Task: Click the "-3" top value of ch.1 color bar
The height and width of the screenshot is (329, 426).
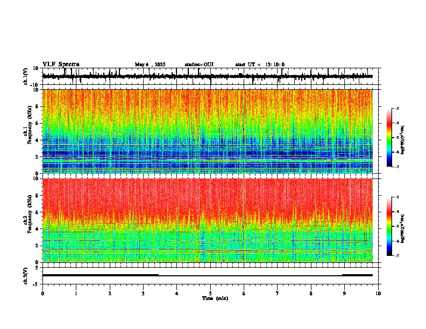Action: coord(397,108)
